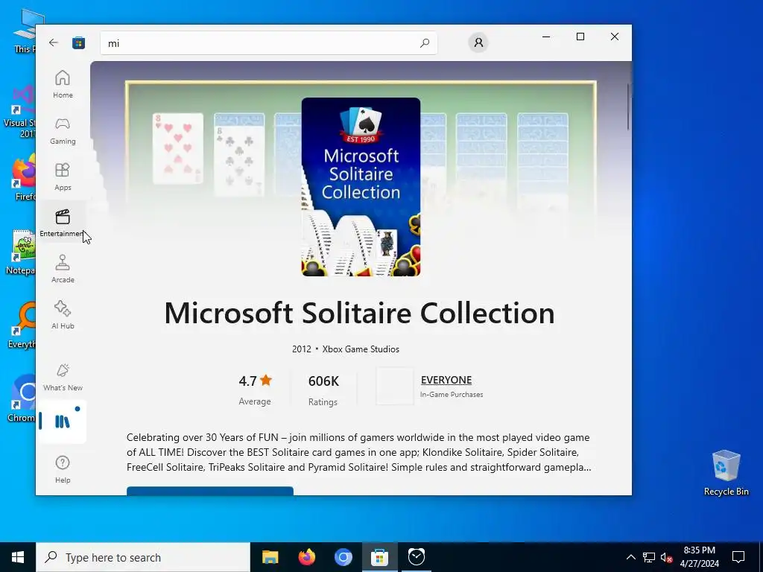Click Microsoft Store taskbar icon
This screenshot has height=572, width=763.
379,557
